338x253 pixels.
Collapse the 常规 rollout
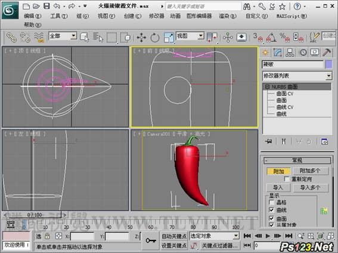pyautogui.click(x=297, y=161)
